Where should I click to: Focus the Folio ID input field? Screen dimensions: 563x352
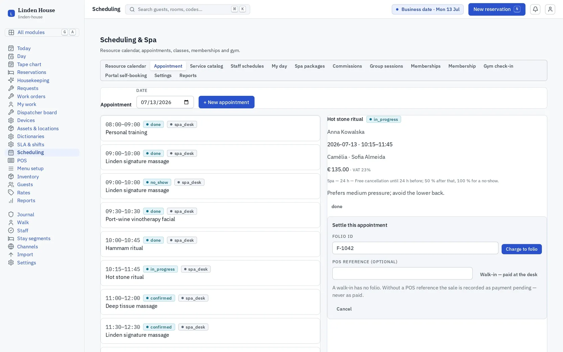coord(415,248)
